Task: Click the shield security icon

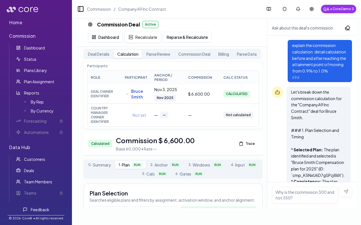Action: coord(285,9)
